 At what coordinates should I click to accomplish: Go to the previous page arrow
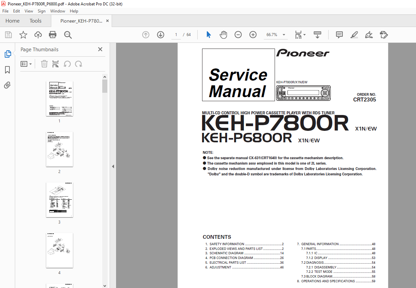(146, 35)
